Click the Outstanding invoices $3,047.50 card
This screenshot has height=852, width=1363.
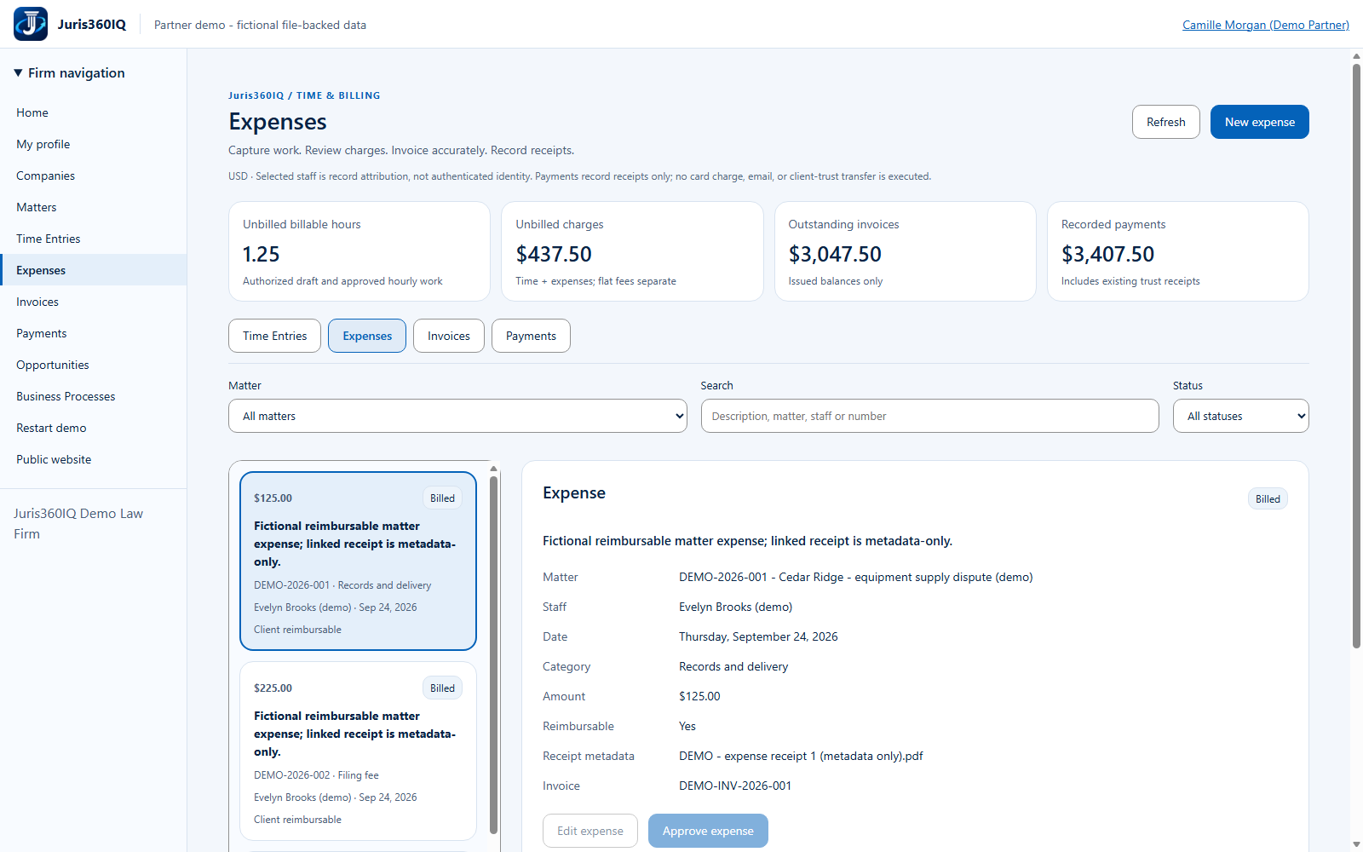(905, 251)
